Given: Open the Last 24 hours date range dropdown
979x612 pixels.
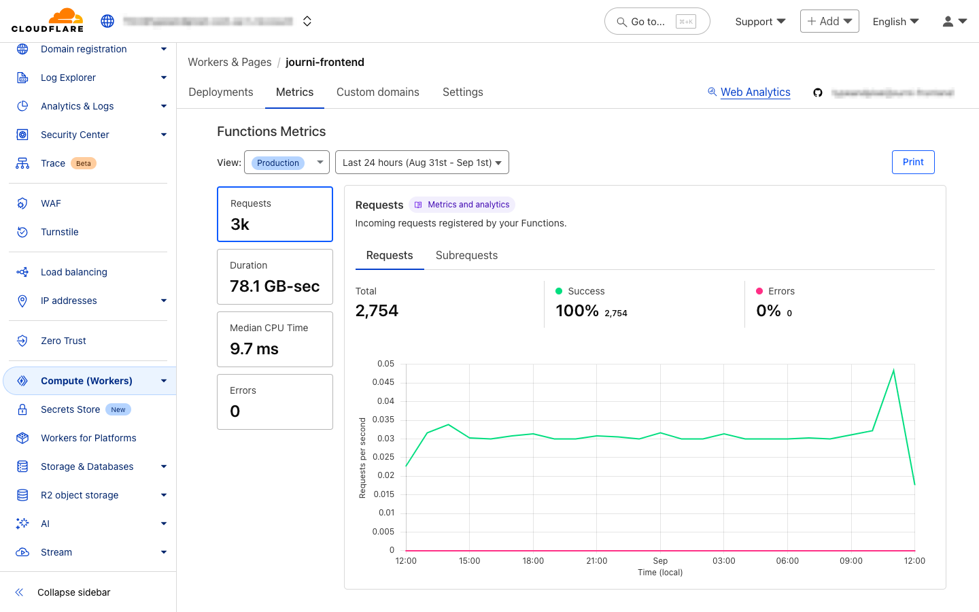Looking at the screenshot, I should click(422, 163).
